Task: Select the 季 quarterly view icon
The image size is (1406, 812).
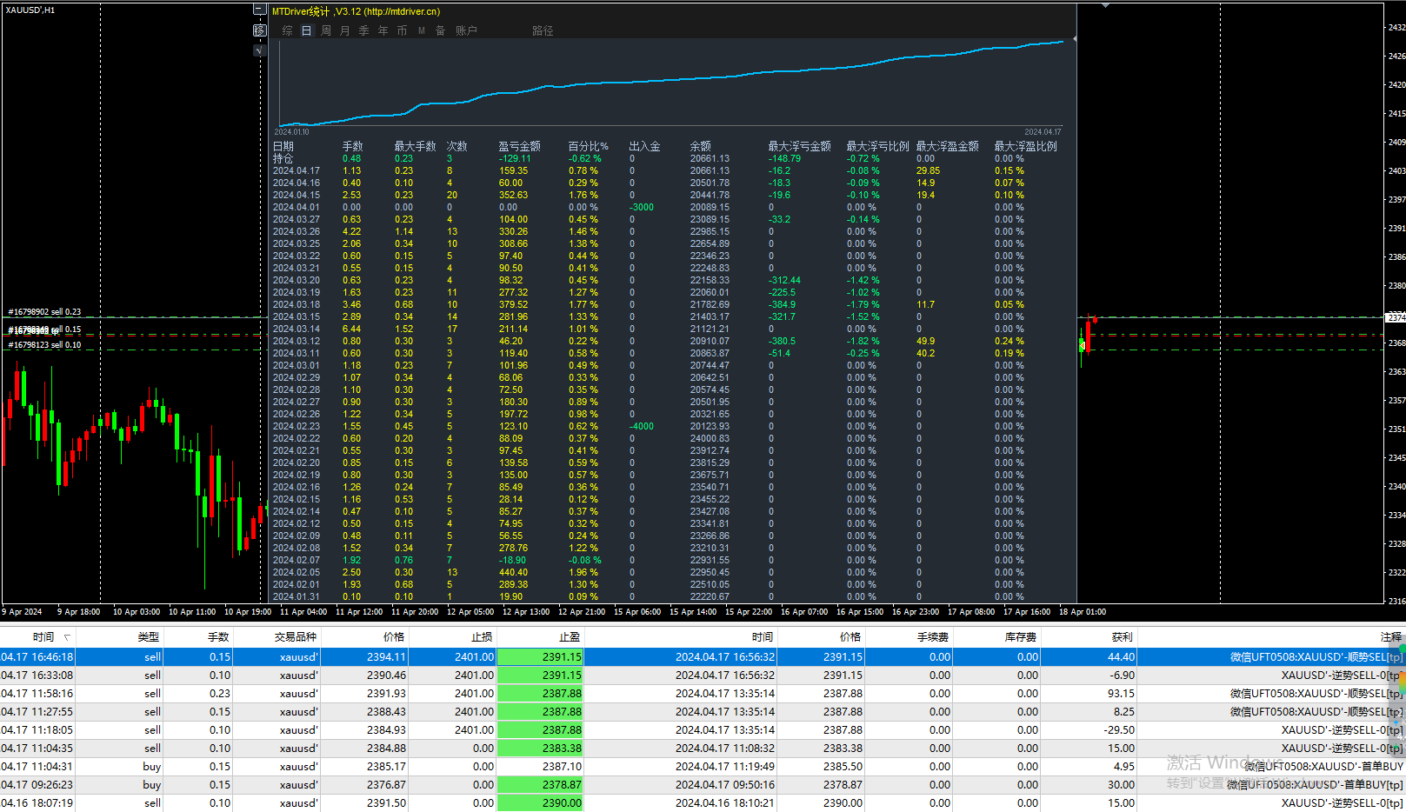Action: pyautogui.click(x=364, y=30)
